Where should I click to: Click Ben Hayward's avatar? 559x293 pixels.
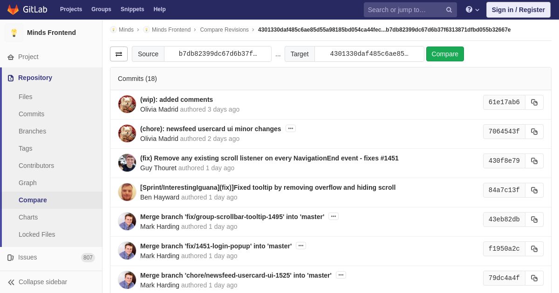(x=127, y=192)
